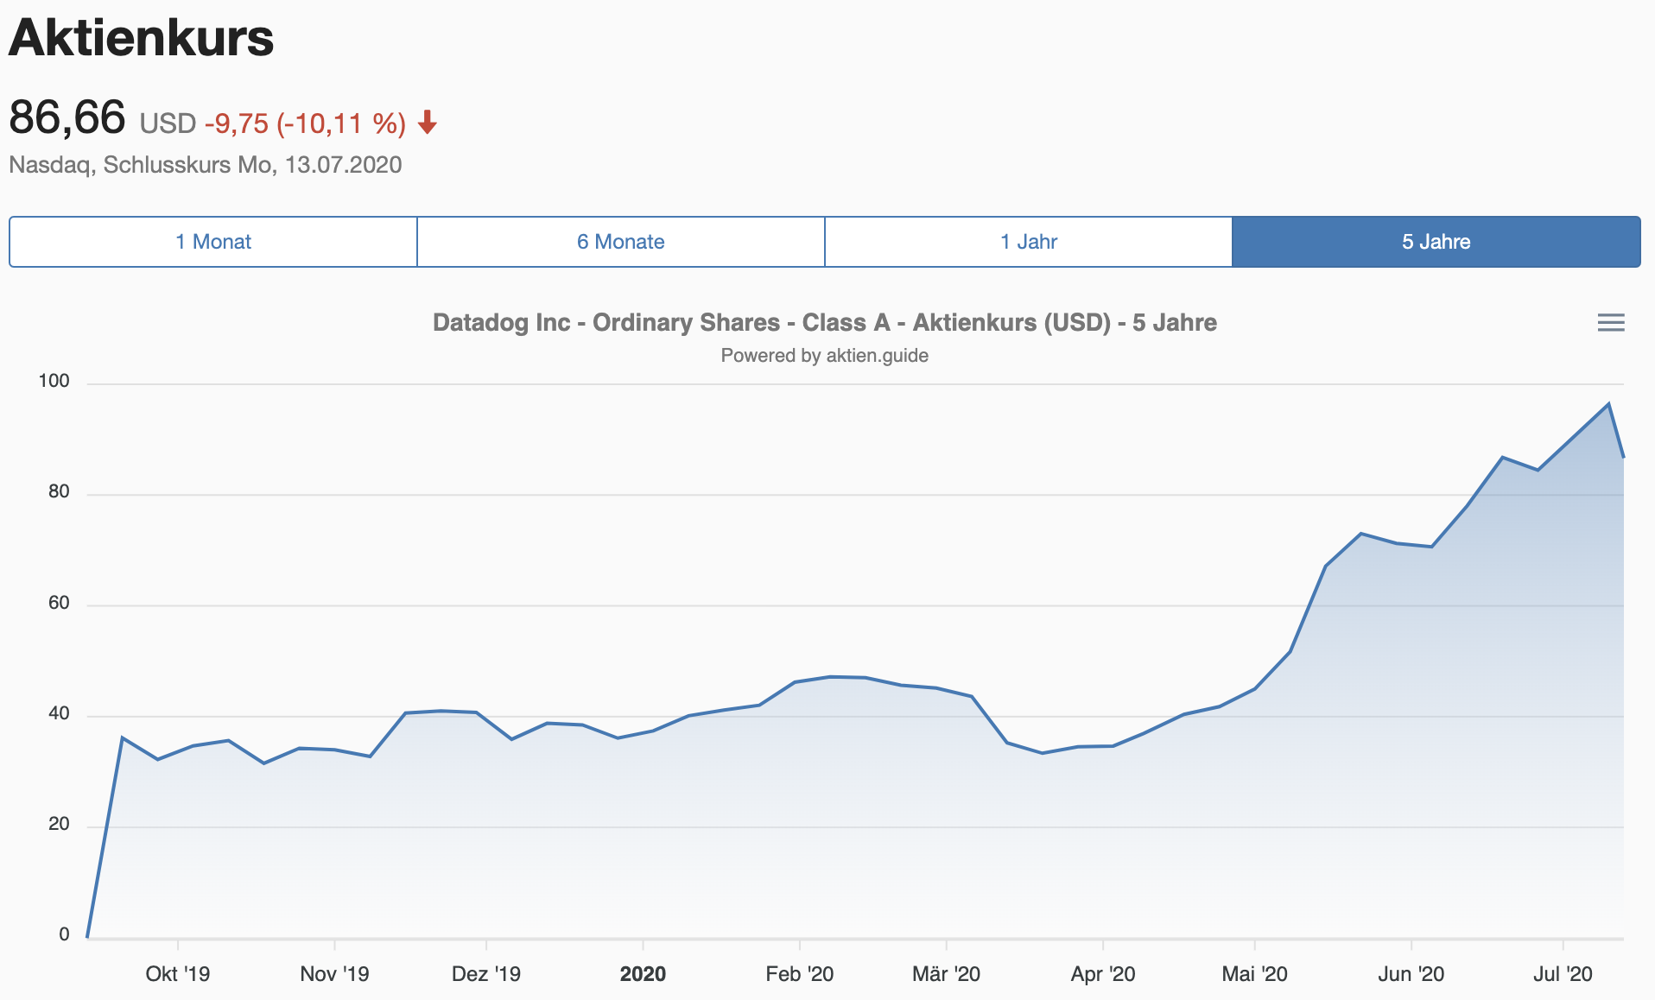1655x1000 pixels.
Task: Click the Apr '20 axis label
Action: 1103,974
